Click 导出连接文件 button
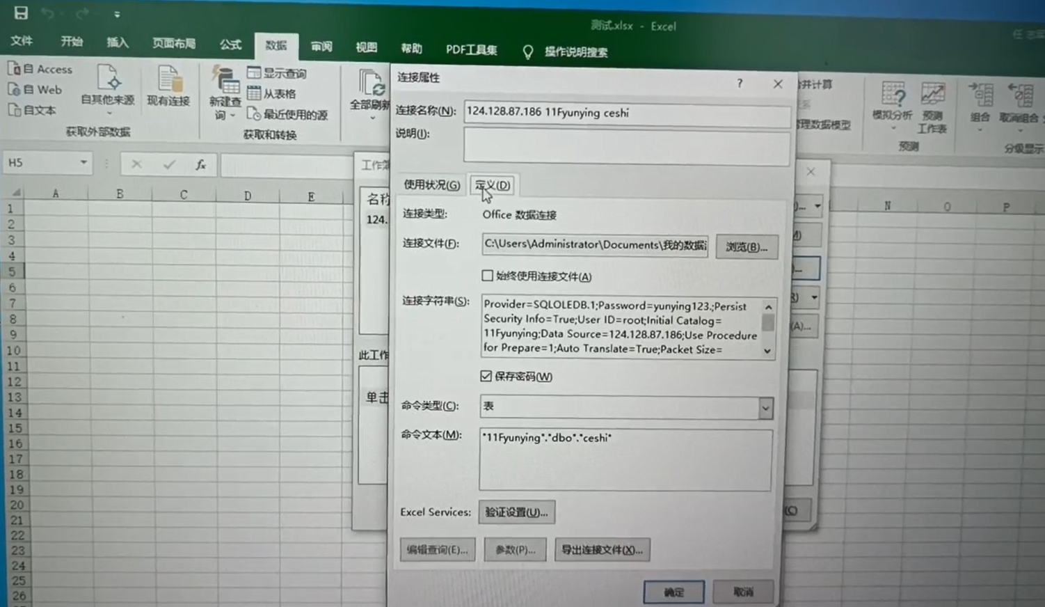The image size is (1045, 607). click(x=603, y=550)
